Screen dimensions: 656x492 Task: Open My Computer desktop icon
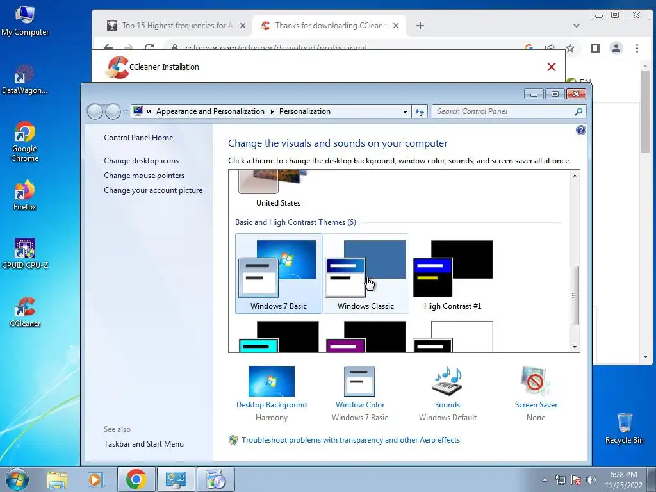25,21
